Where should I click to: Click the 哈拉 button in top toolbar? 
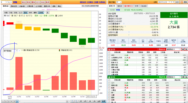tap(43, 2)
